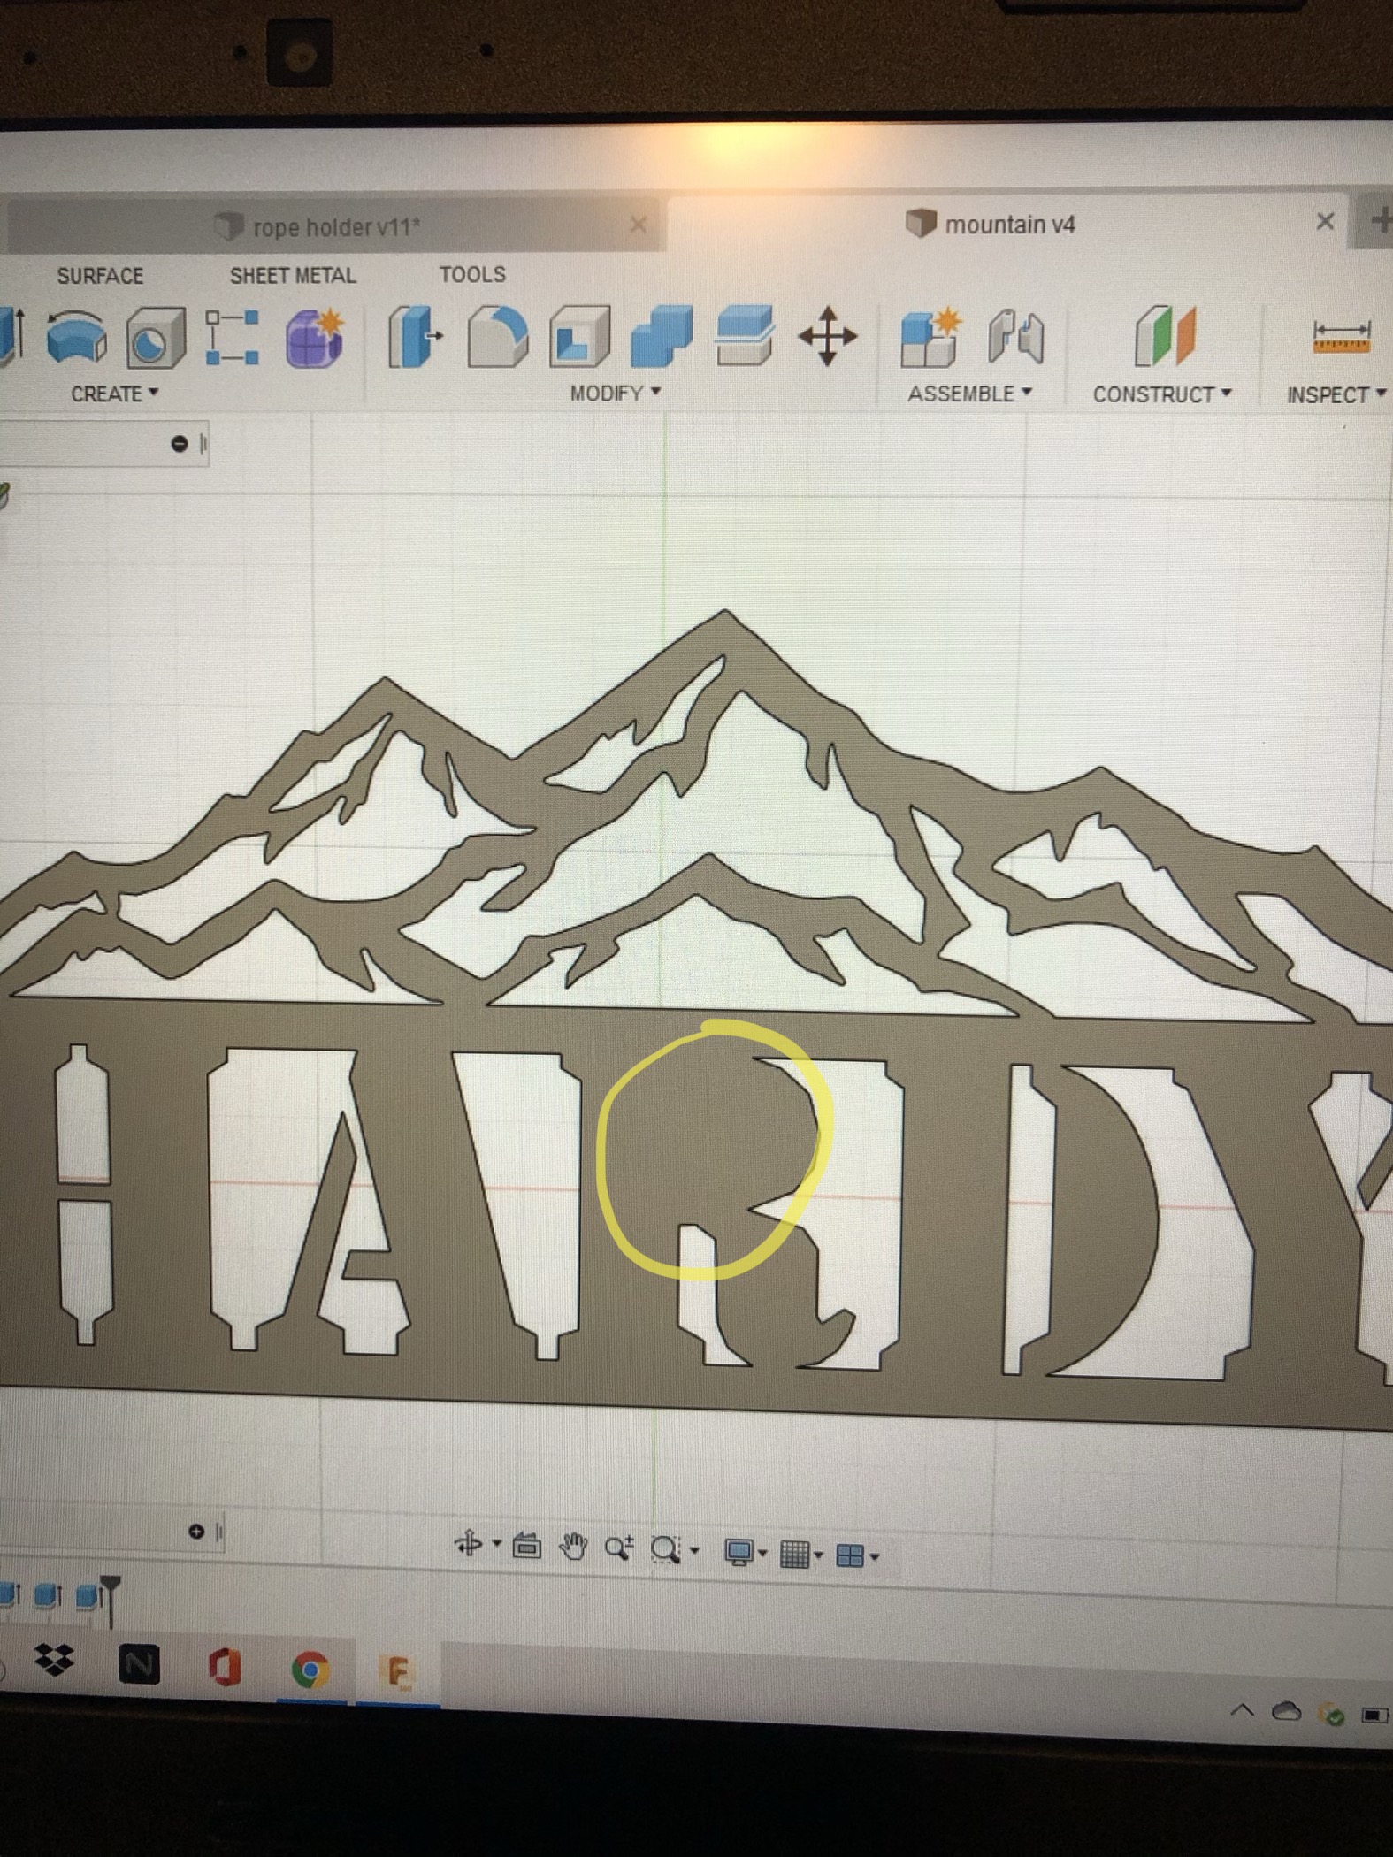Select the Press Pull tool
The height and width of the screenshot is (1857, 1393).
tap(414, 337)
